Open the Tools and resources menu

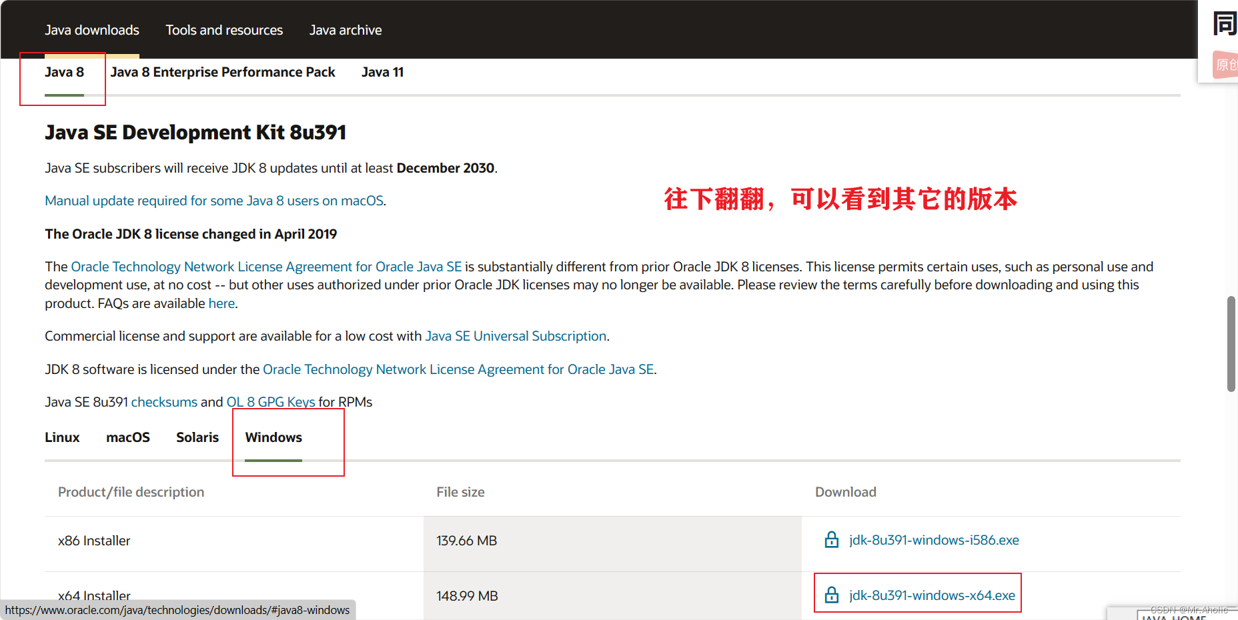click(224, 29)
